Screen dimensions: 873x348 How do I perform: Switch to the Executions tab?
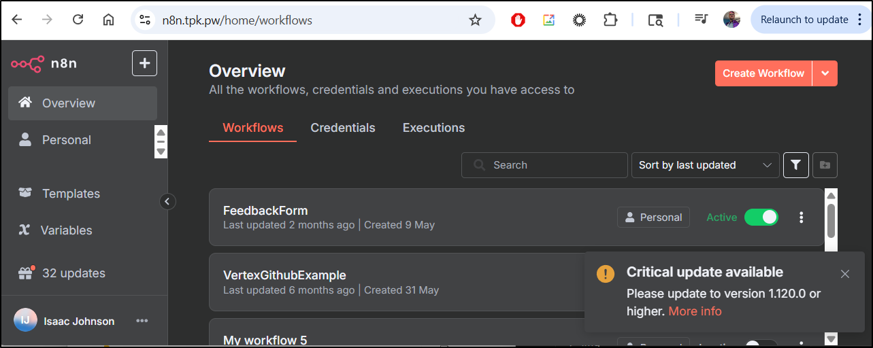pos(433,128)
